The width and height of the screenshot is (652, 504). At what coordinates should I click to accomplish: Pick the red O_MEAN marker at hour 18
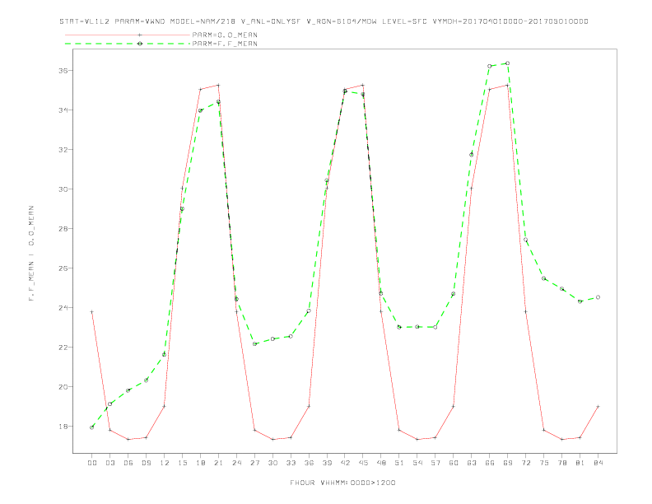click(200, 90)
